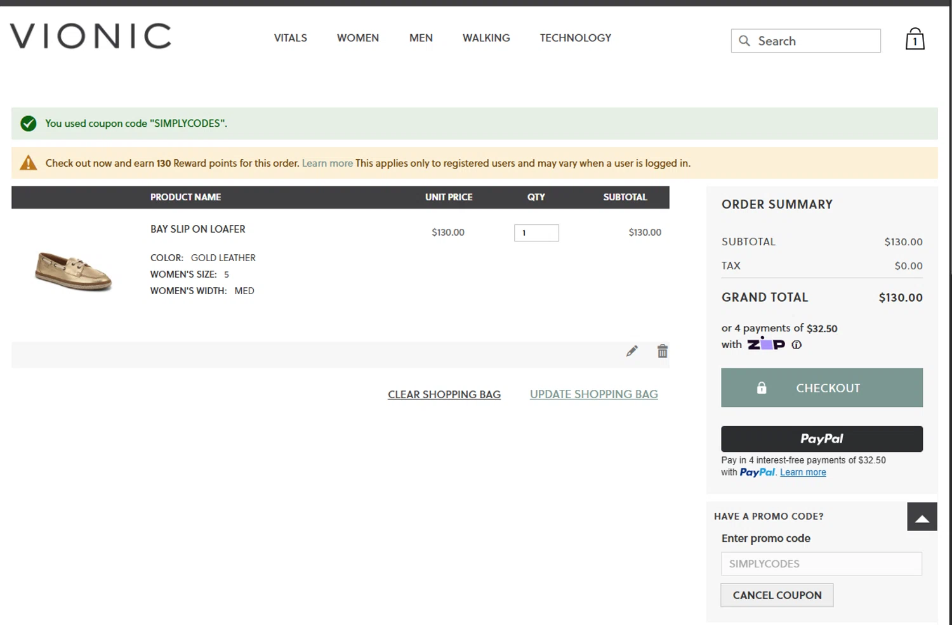Open the Technology menu
This screenshot has height=625, width=952.
tap(576, 38)
